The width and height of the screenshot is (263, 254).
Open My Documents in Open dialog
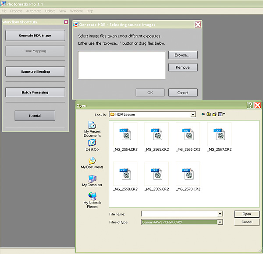pyautogui.click(x=92, y=162)
